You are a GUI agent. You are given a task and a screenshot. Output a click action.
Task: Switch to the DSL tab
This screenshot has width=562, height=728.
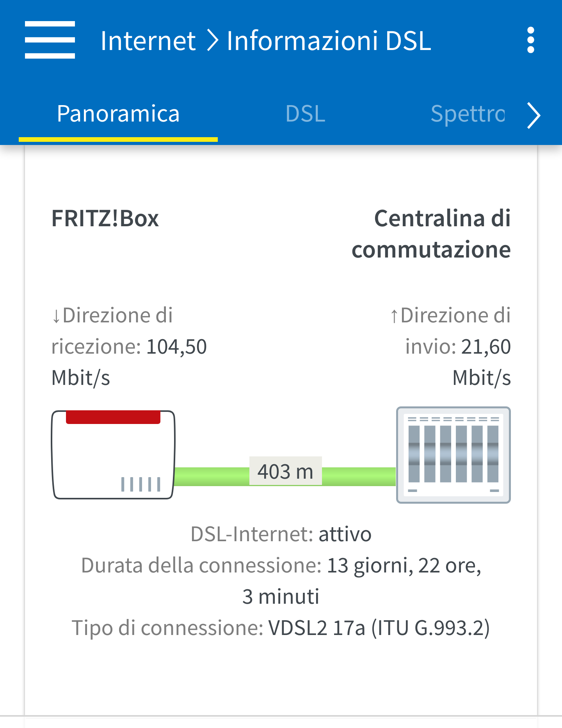click(x=305, y=114)
